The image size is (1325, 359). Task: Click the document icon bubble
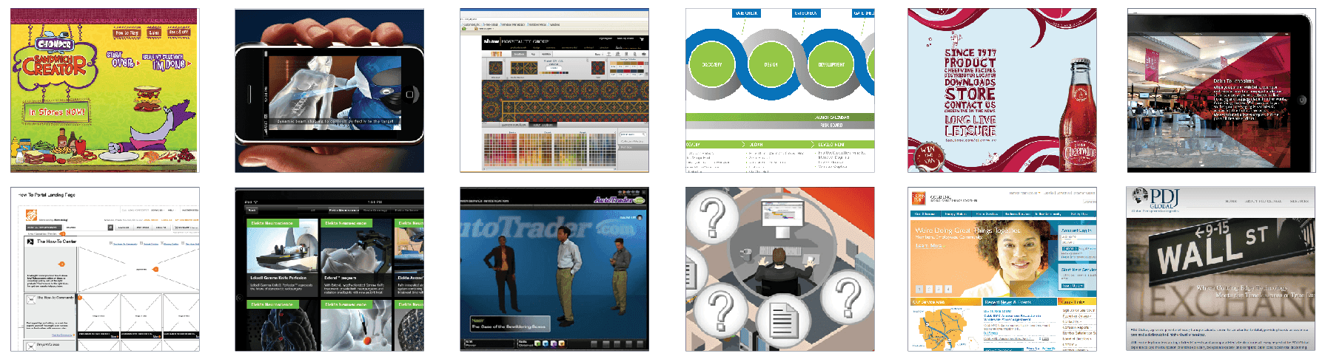pyautogui.click(x=785, y=321)
